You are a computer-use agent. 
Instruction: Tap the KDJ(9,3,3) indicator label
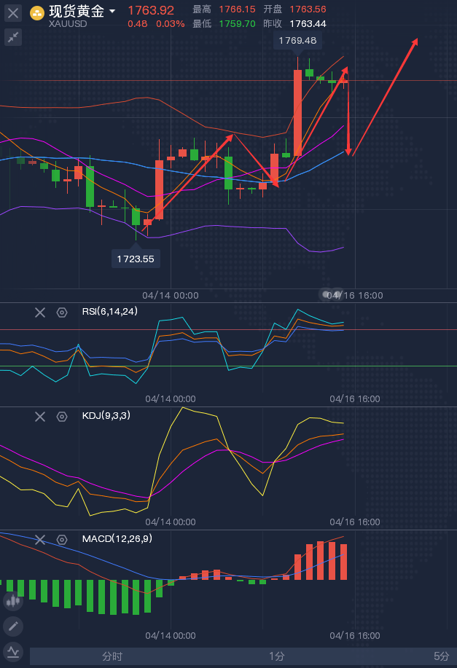[x=106, y=415]
